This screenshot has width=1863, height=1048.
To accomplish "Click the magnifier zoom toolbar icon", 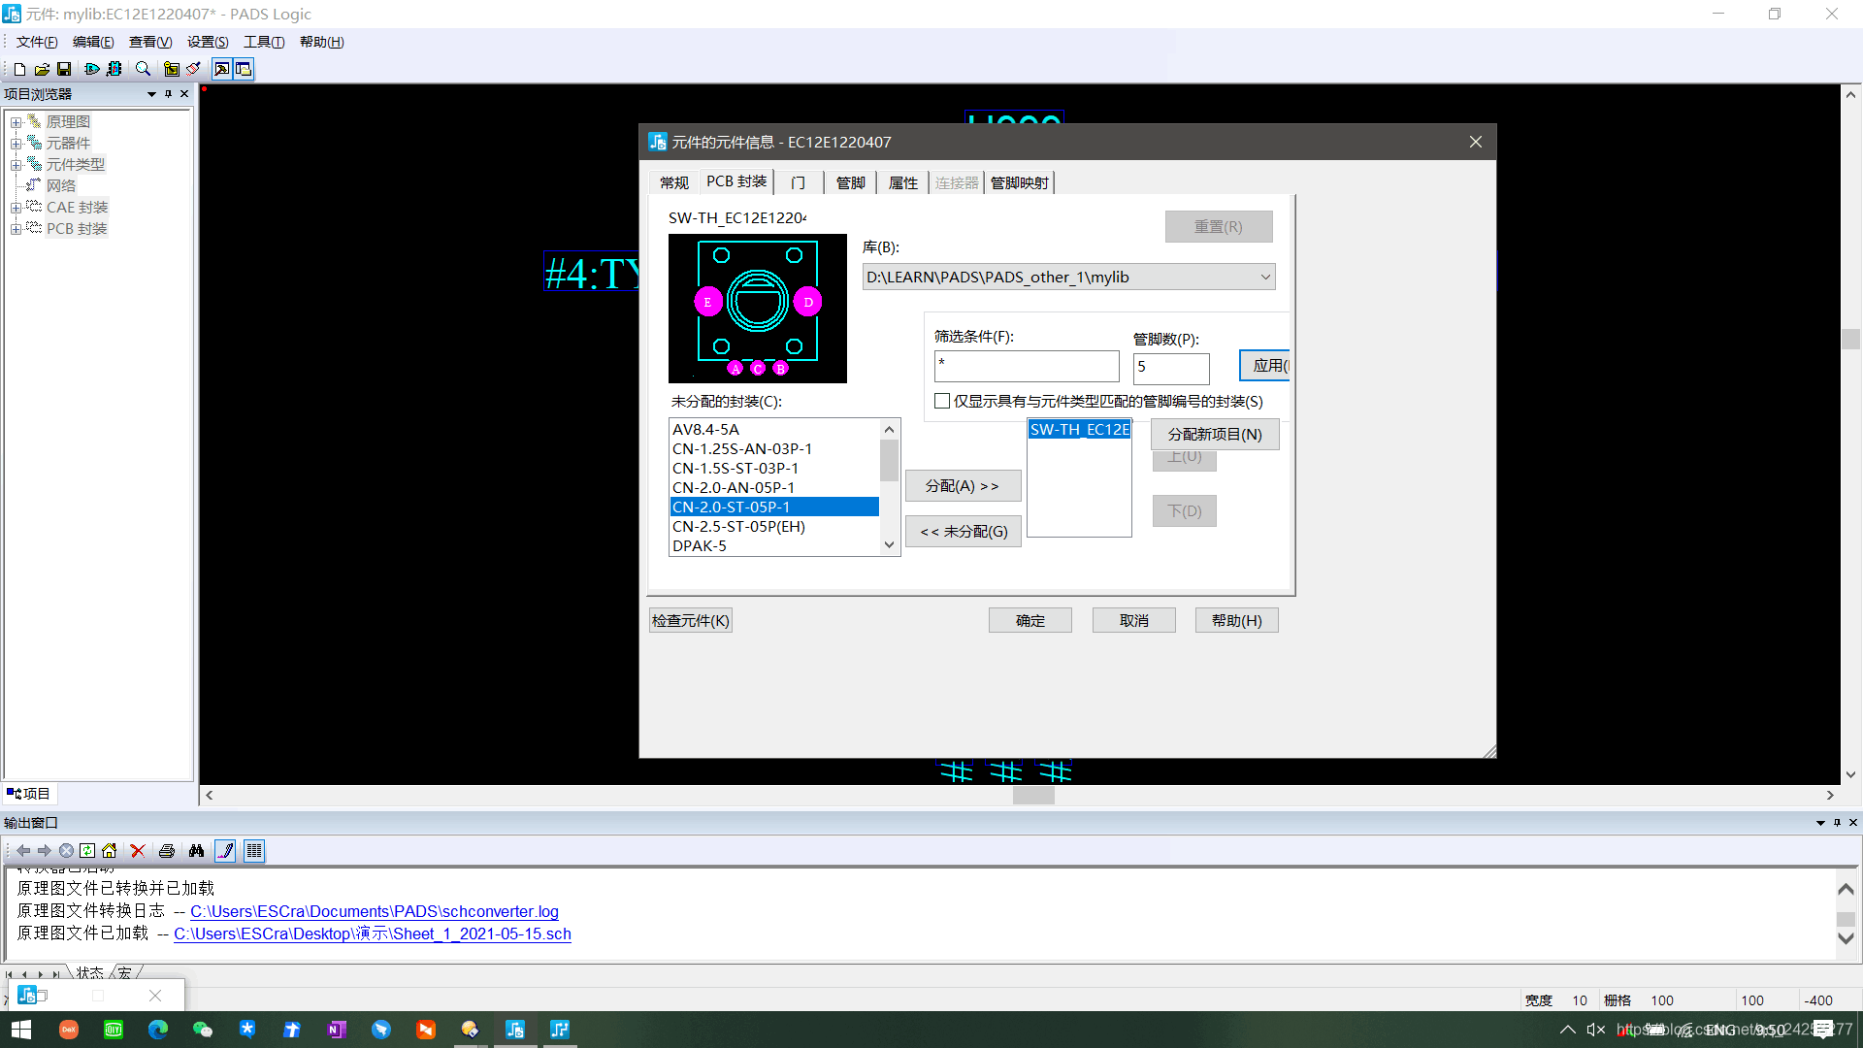I will [143, 69].
